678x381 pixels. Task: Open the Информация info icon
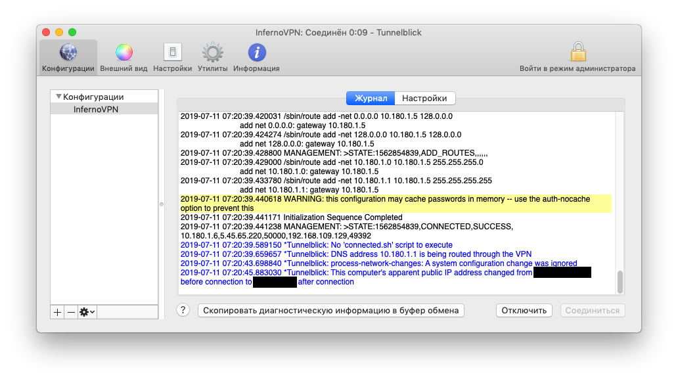[x=256, y=53]
